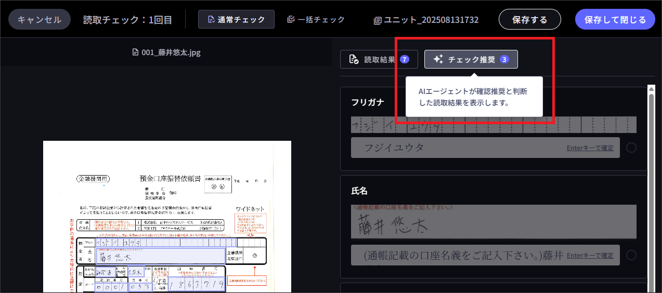Viewport: 662px width, 293px height.
Task: Click the scanned 預金口座振替依頼書 document image
Action: pyautogui.click(x=166, y=218)
